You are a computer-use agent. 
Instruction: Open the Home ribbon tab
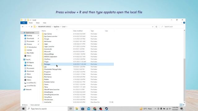pos(31,23)
